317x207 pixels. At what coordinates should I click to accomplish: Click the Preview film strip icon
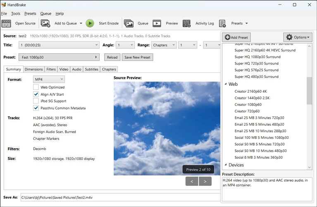coord(157,23)
